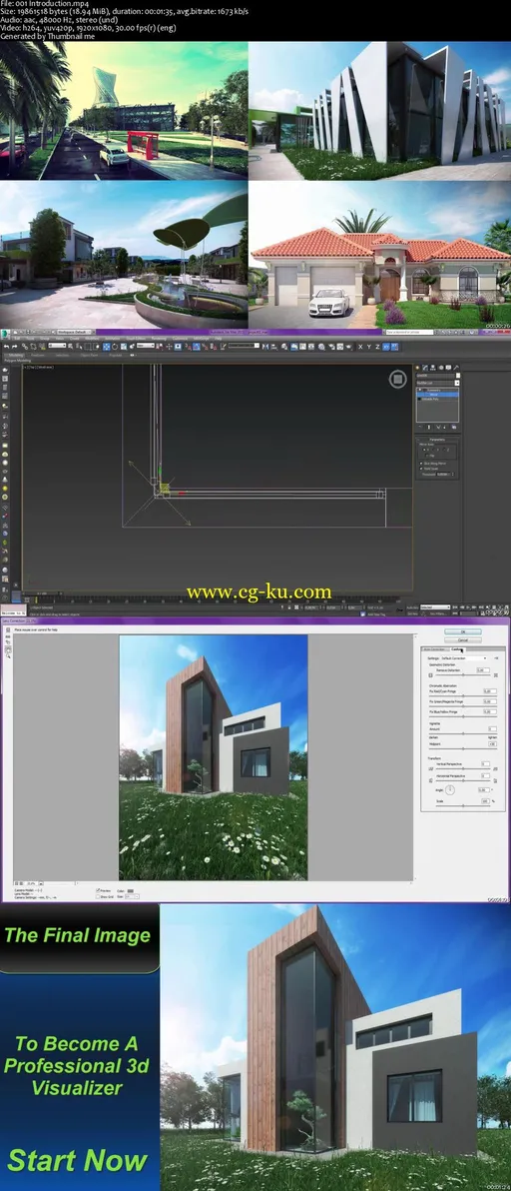Click the Fix Red/Cyan Fringe slider
Viewport: 511px width, 1191px height.
coord(463,696)
